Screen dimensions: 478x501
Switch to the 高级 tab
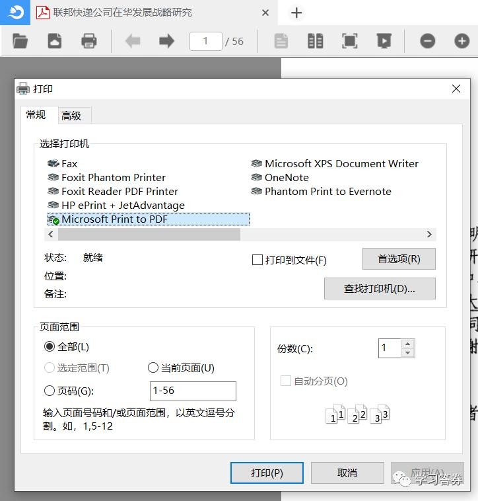[x=71, y=116]
